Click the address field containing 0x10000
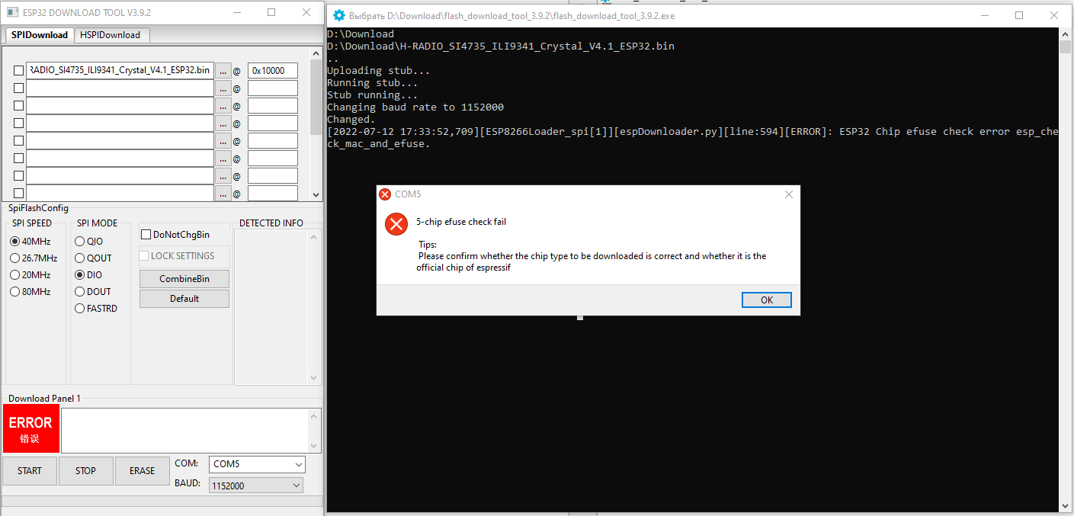The image size is (1074, 516). pos(273,70)
